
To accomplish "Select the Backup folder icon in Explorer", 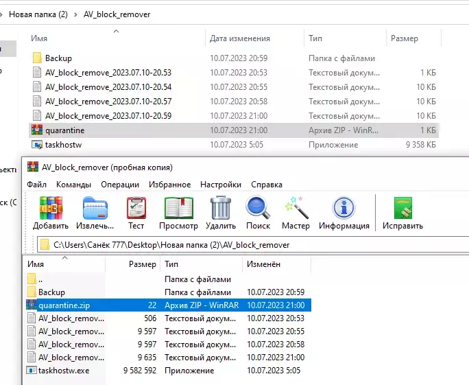I will [x=37, y=58].
